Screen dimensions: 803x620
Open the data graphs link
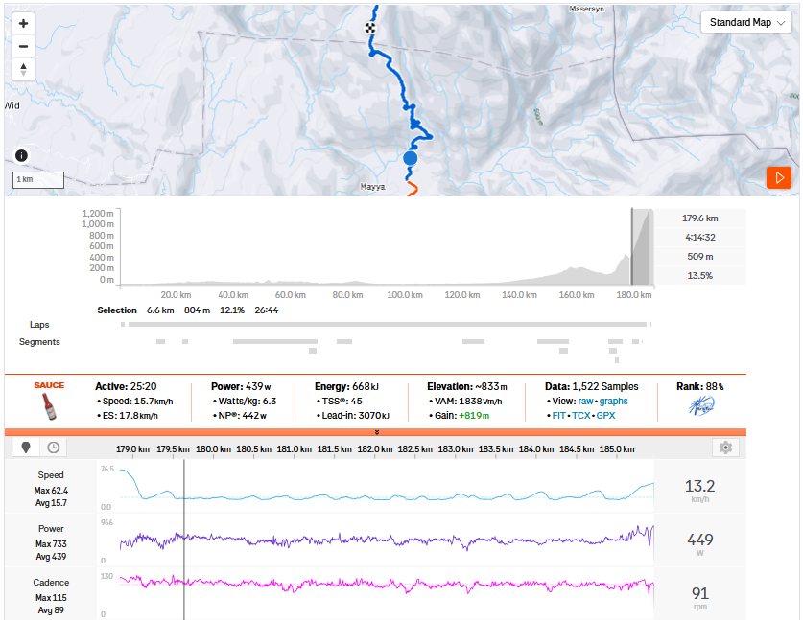614,402
